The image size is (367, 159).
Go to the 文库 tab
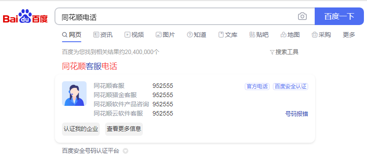tap(228, 35)
